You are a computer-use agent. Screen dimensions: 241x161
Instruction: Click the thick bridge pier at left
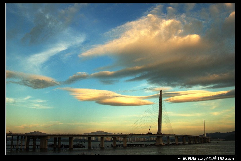pos(44,142)
